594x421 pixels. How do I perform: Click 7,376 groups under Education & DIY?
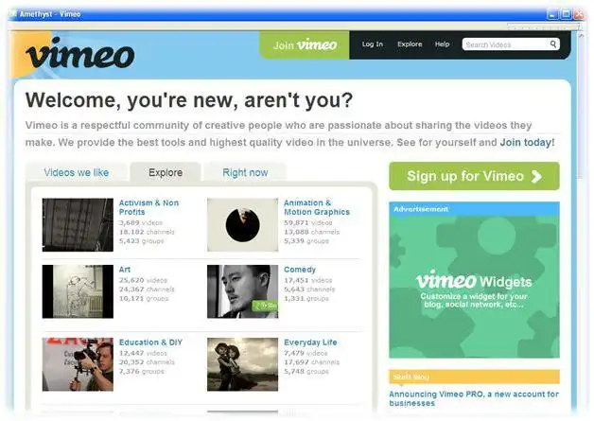pyautogui.click(x=142, y=372)
